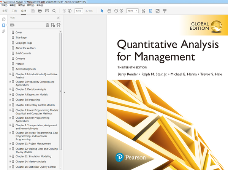Viewport: 228px width, 170px height.
Task: Zoom in with the plus icon
Action: pyautogui.click(x=122, y=11)
